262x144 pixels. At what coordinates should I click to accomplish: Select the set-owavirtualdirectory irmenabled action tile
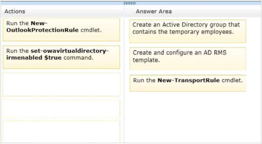(61, 57)
